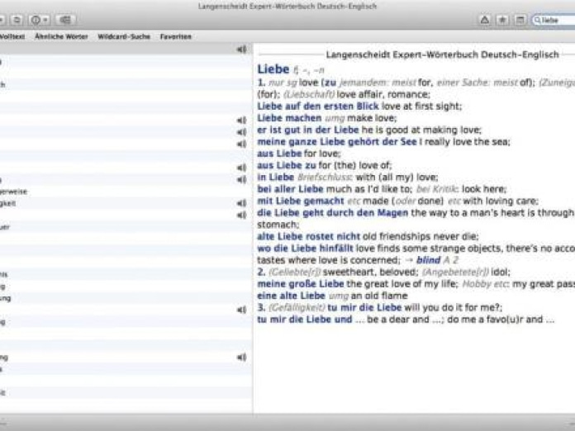Play audio for the list row ending 'gkeit'
This screenshot has height=431, width=575.
pos(242,203)
